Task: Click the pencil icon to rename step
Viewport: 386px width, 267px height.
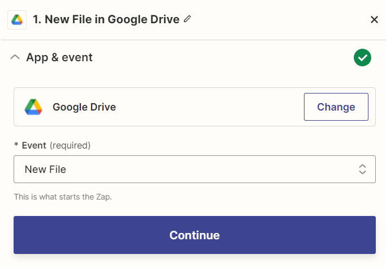Action: (187, 19)
